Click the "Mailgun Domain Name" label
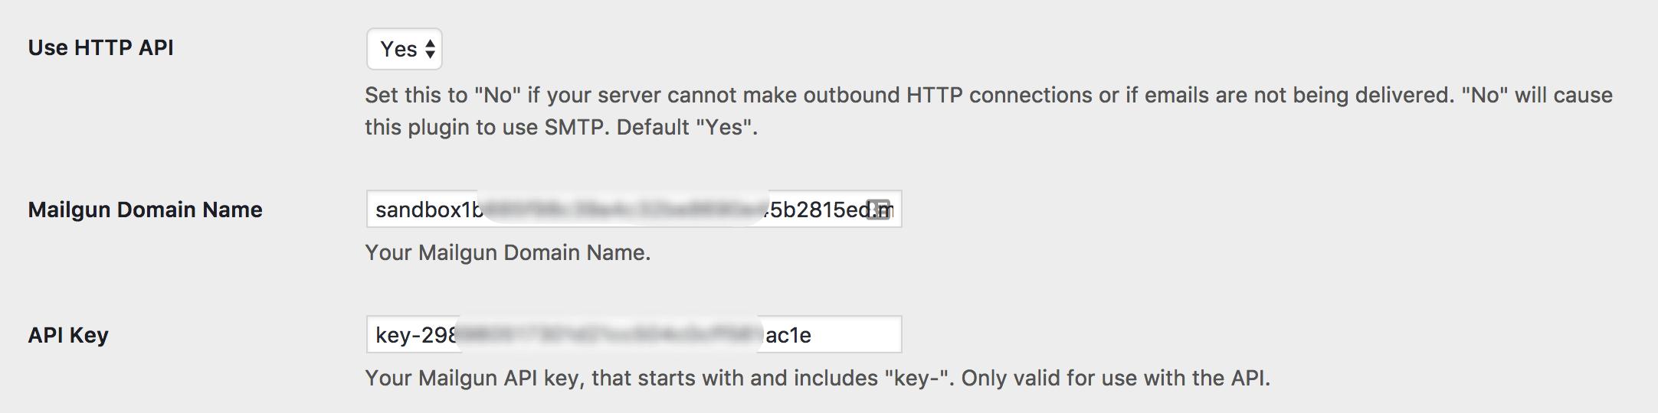Screen dimensions: 1658x413 tap(145, 210)
